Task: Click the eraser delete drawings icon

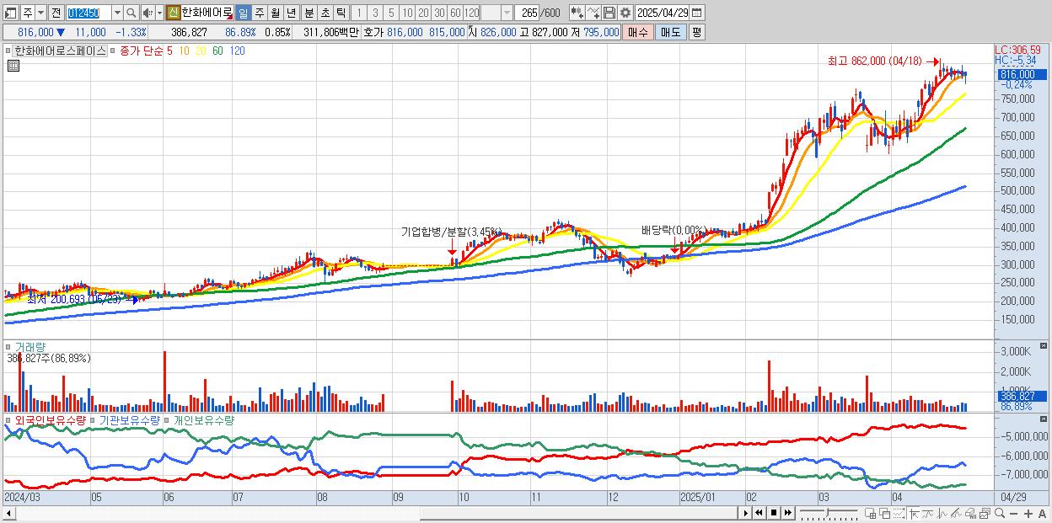Action: tap(970, 513)
